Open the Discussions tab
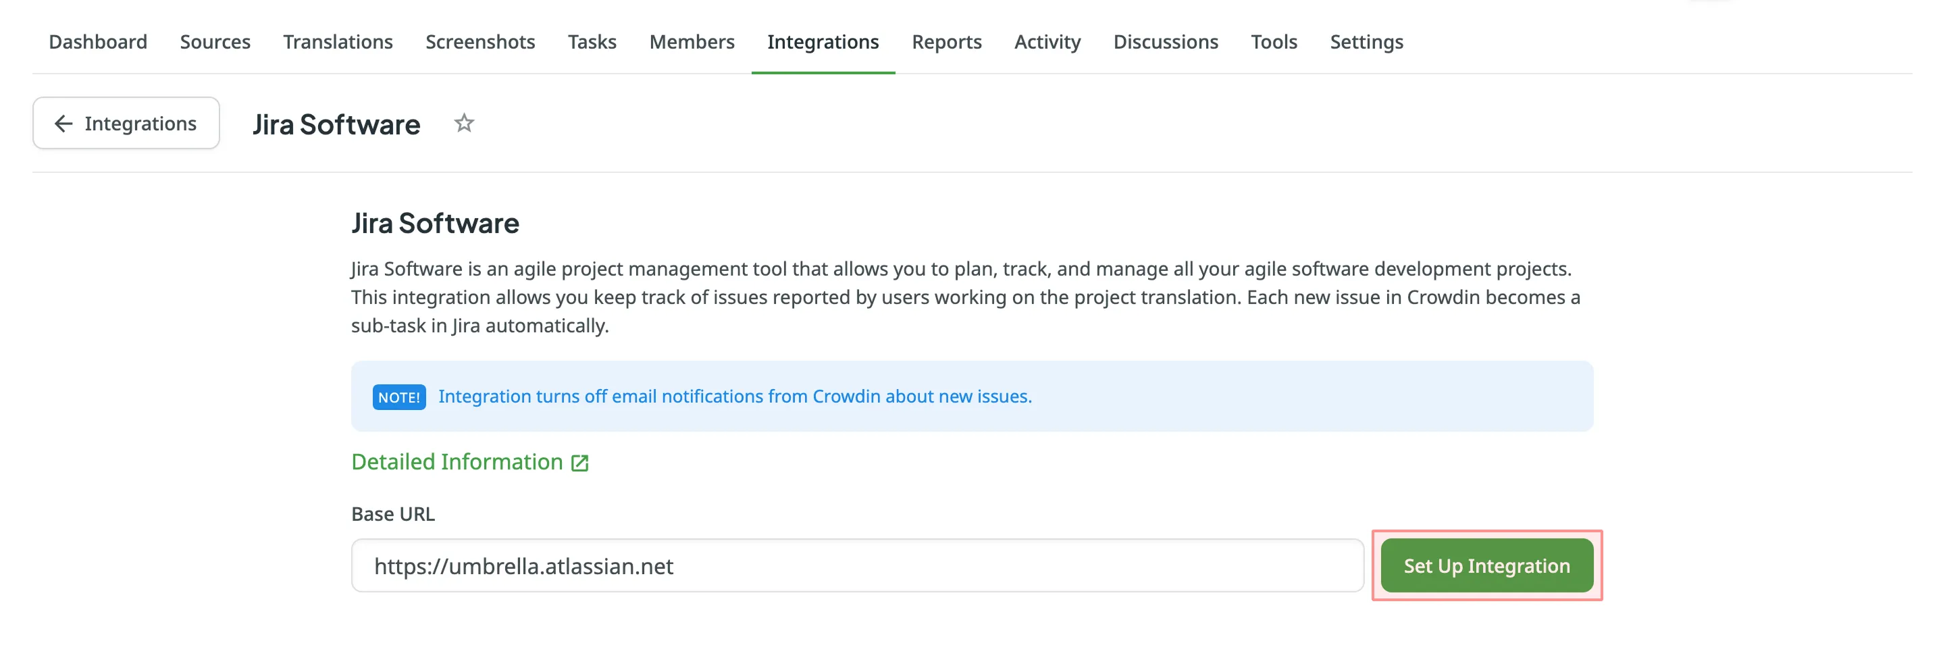The height and width of the screenshot is (664, 1945). 1165,42
